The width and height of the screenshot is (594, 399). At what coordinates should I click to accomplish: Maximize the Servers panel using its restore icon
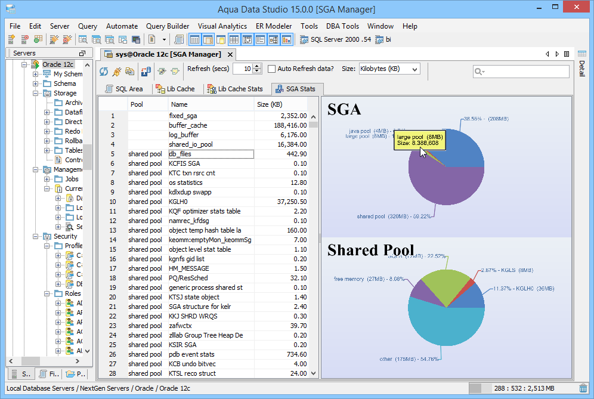pos(82,54)
